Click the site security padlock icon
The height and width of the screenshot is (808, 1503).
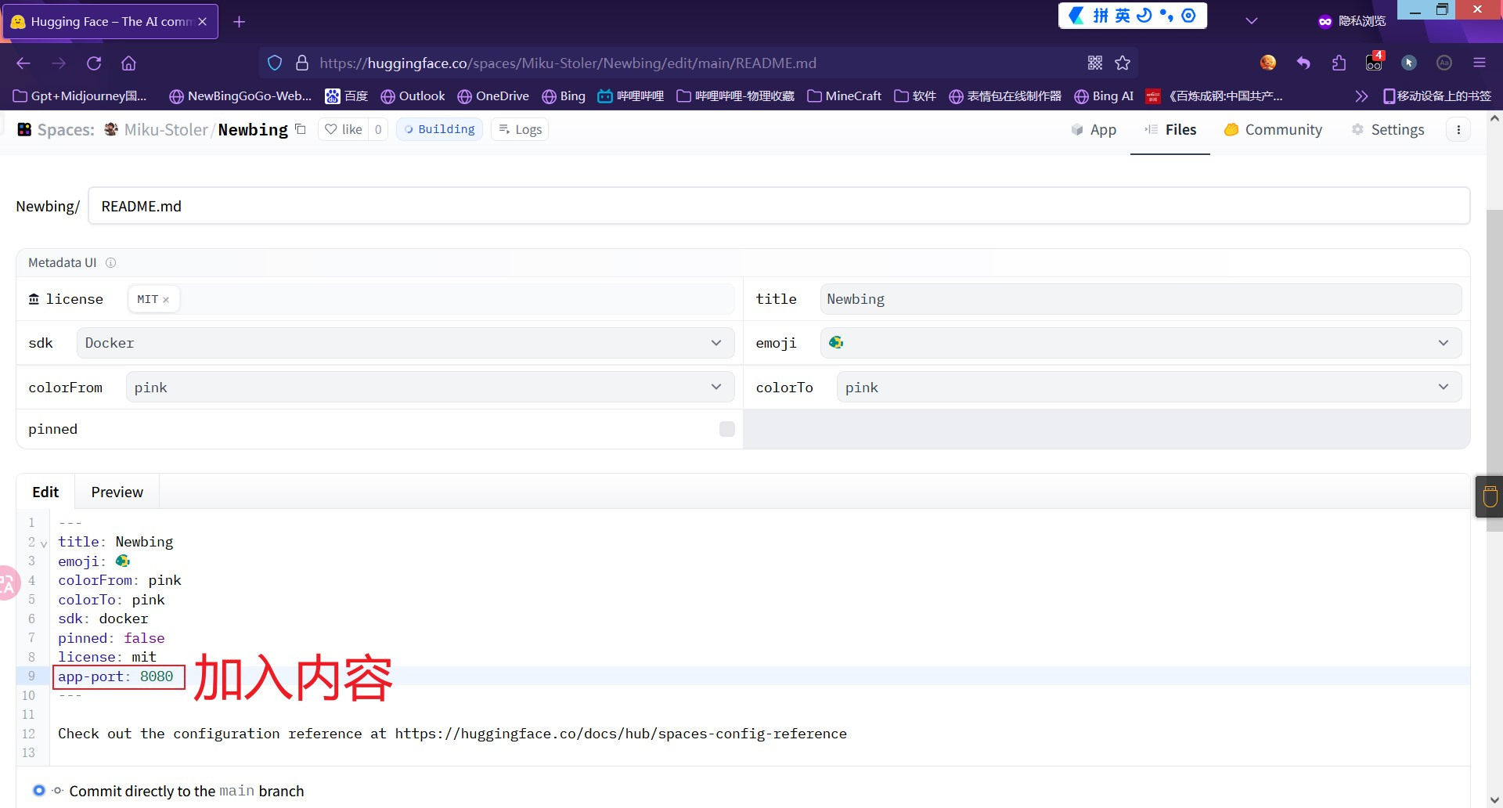pyautogui.click(x=302, y=63)
